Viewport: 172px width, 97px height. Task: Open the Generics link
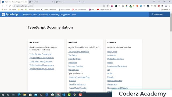pyautogui.click(x=73, y=81)
